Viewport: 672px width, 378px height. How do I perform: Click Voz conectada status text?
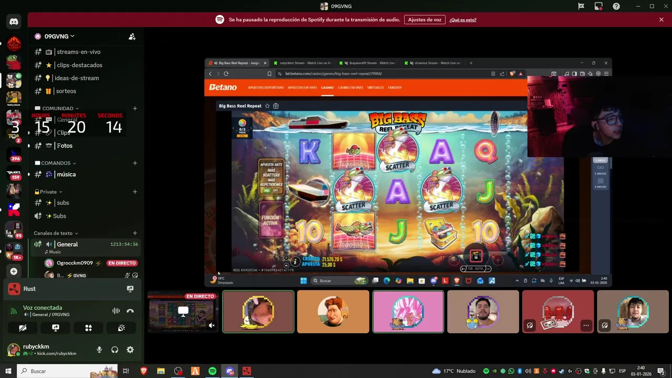pos(43,308)
